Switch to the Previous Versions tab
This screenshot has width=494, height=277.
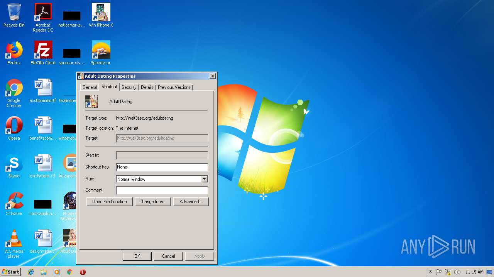[174, 87]
